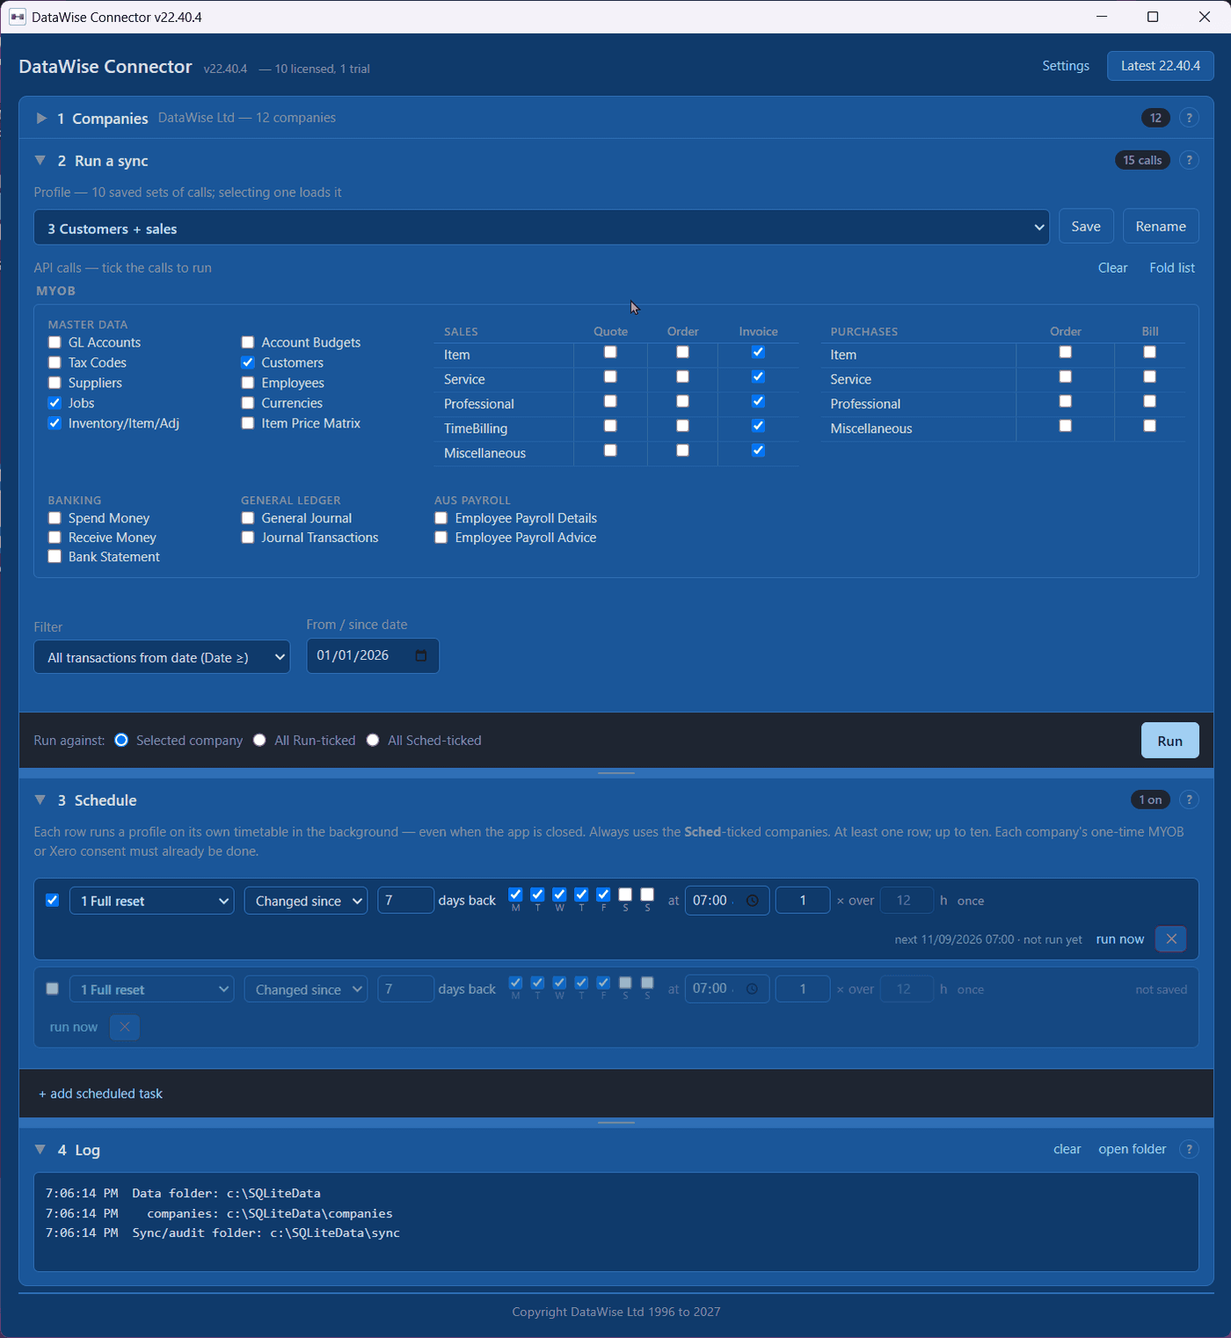Click the DataWise app icon in the title bar
The height and width of the screenshot is (1338, 1231).
(x=17, y=17)
